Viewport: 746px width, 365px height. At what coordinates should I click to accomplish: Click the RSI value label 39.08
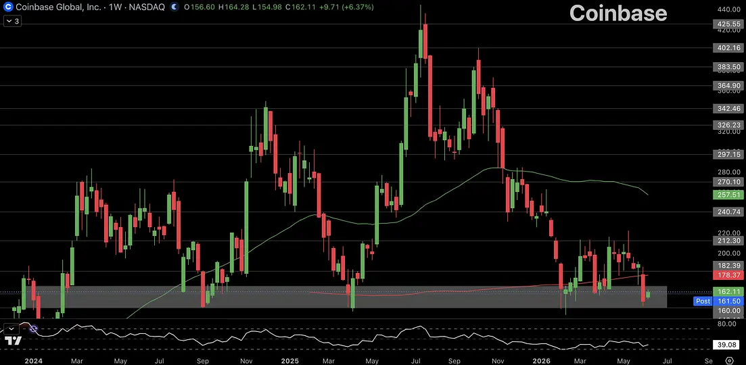727,345
